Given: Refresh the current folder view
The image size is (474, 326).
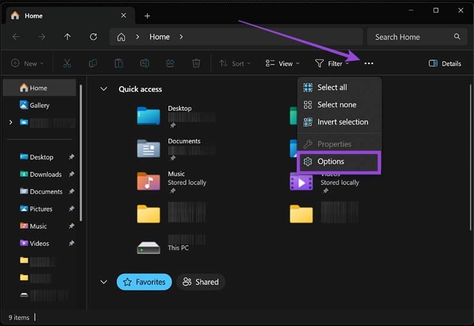Looking at the screenshot, I should point(93,37).
